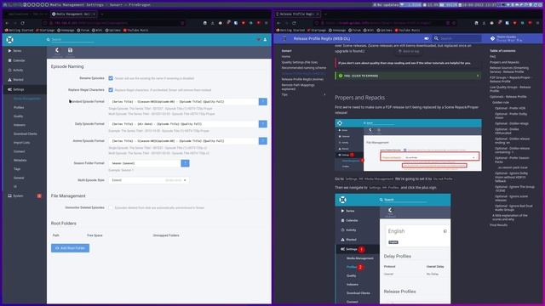545x306 pixels.
Task: Focus the Sonarr header search field
Action: [72, 40]
